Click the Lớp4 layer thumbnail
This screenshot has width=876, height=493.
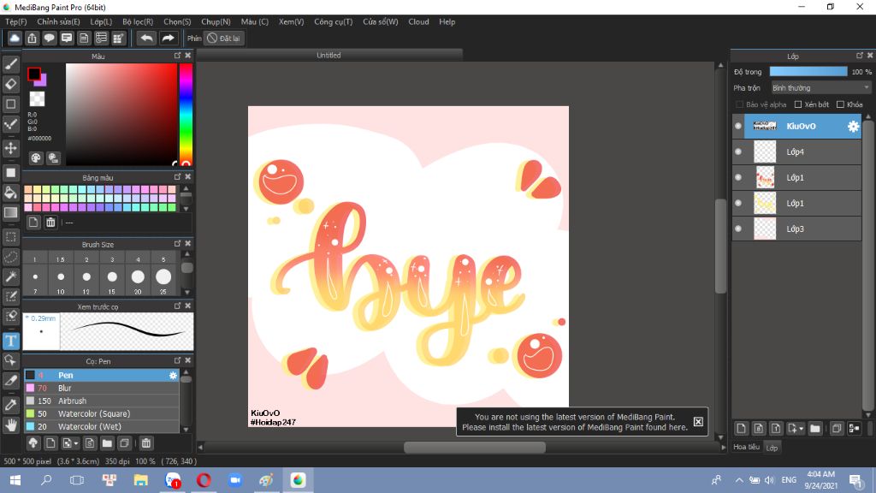(x=765, y=152)
